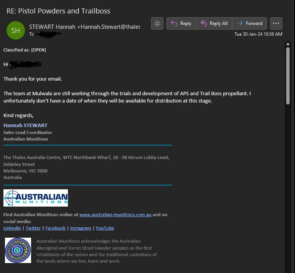The width and height of the screenshot is (295, 273).
Task: Click the Australian Munitions logo image
Action: [x=36, y=198]
